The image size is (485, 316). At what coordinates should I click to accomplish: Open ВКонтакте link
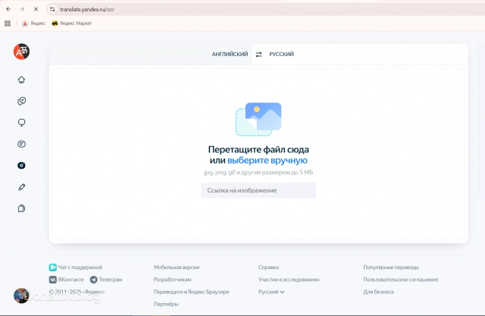(66, 280)
